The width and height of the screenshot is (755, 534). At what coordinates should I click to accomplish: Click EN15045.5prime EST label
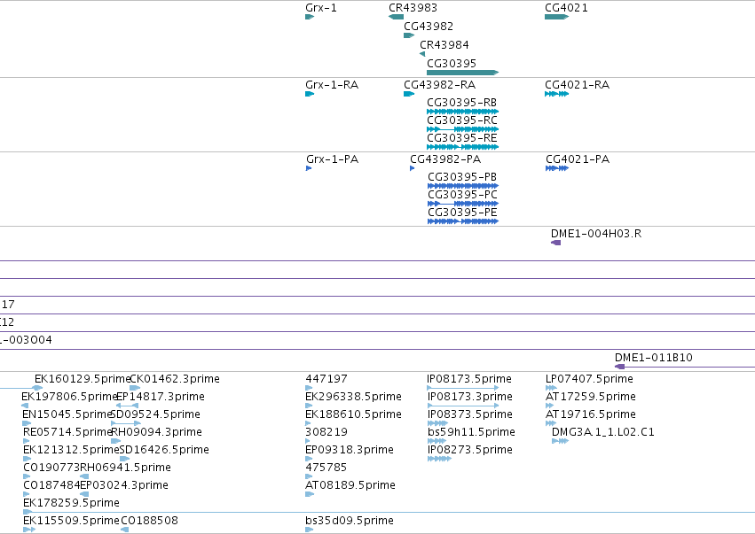(67, 414)
